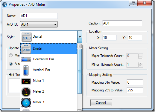Increase Minor Tickmark Count with up arrow
Viewport: 155px width, 112px height.
tap(140, 64)
